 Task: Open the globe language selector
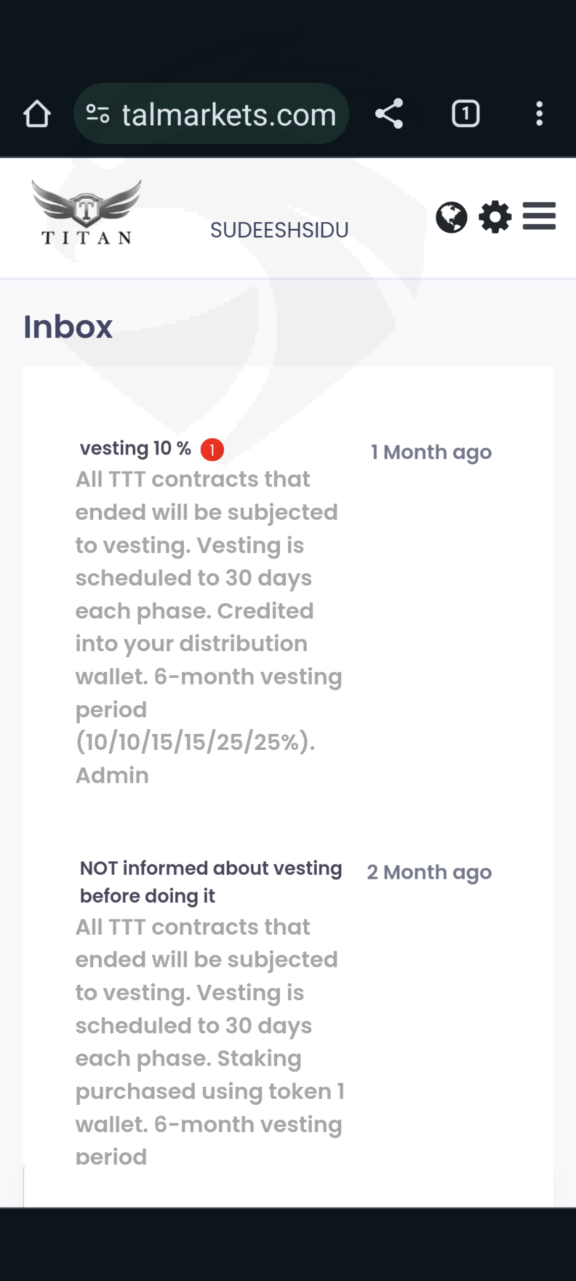pos(451,218)
